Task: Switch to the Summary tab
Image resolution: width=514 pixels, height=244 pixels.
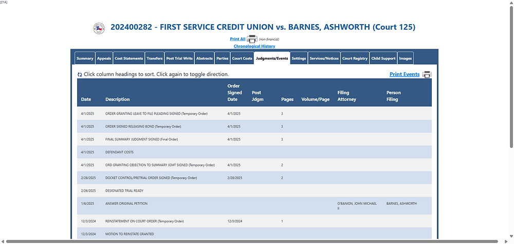Action: point(85,58)
